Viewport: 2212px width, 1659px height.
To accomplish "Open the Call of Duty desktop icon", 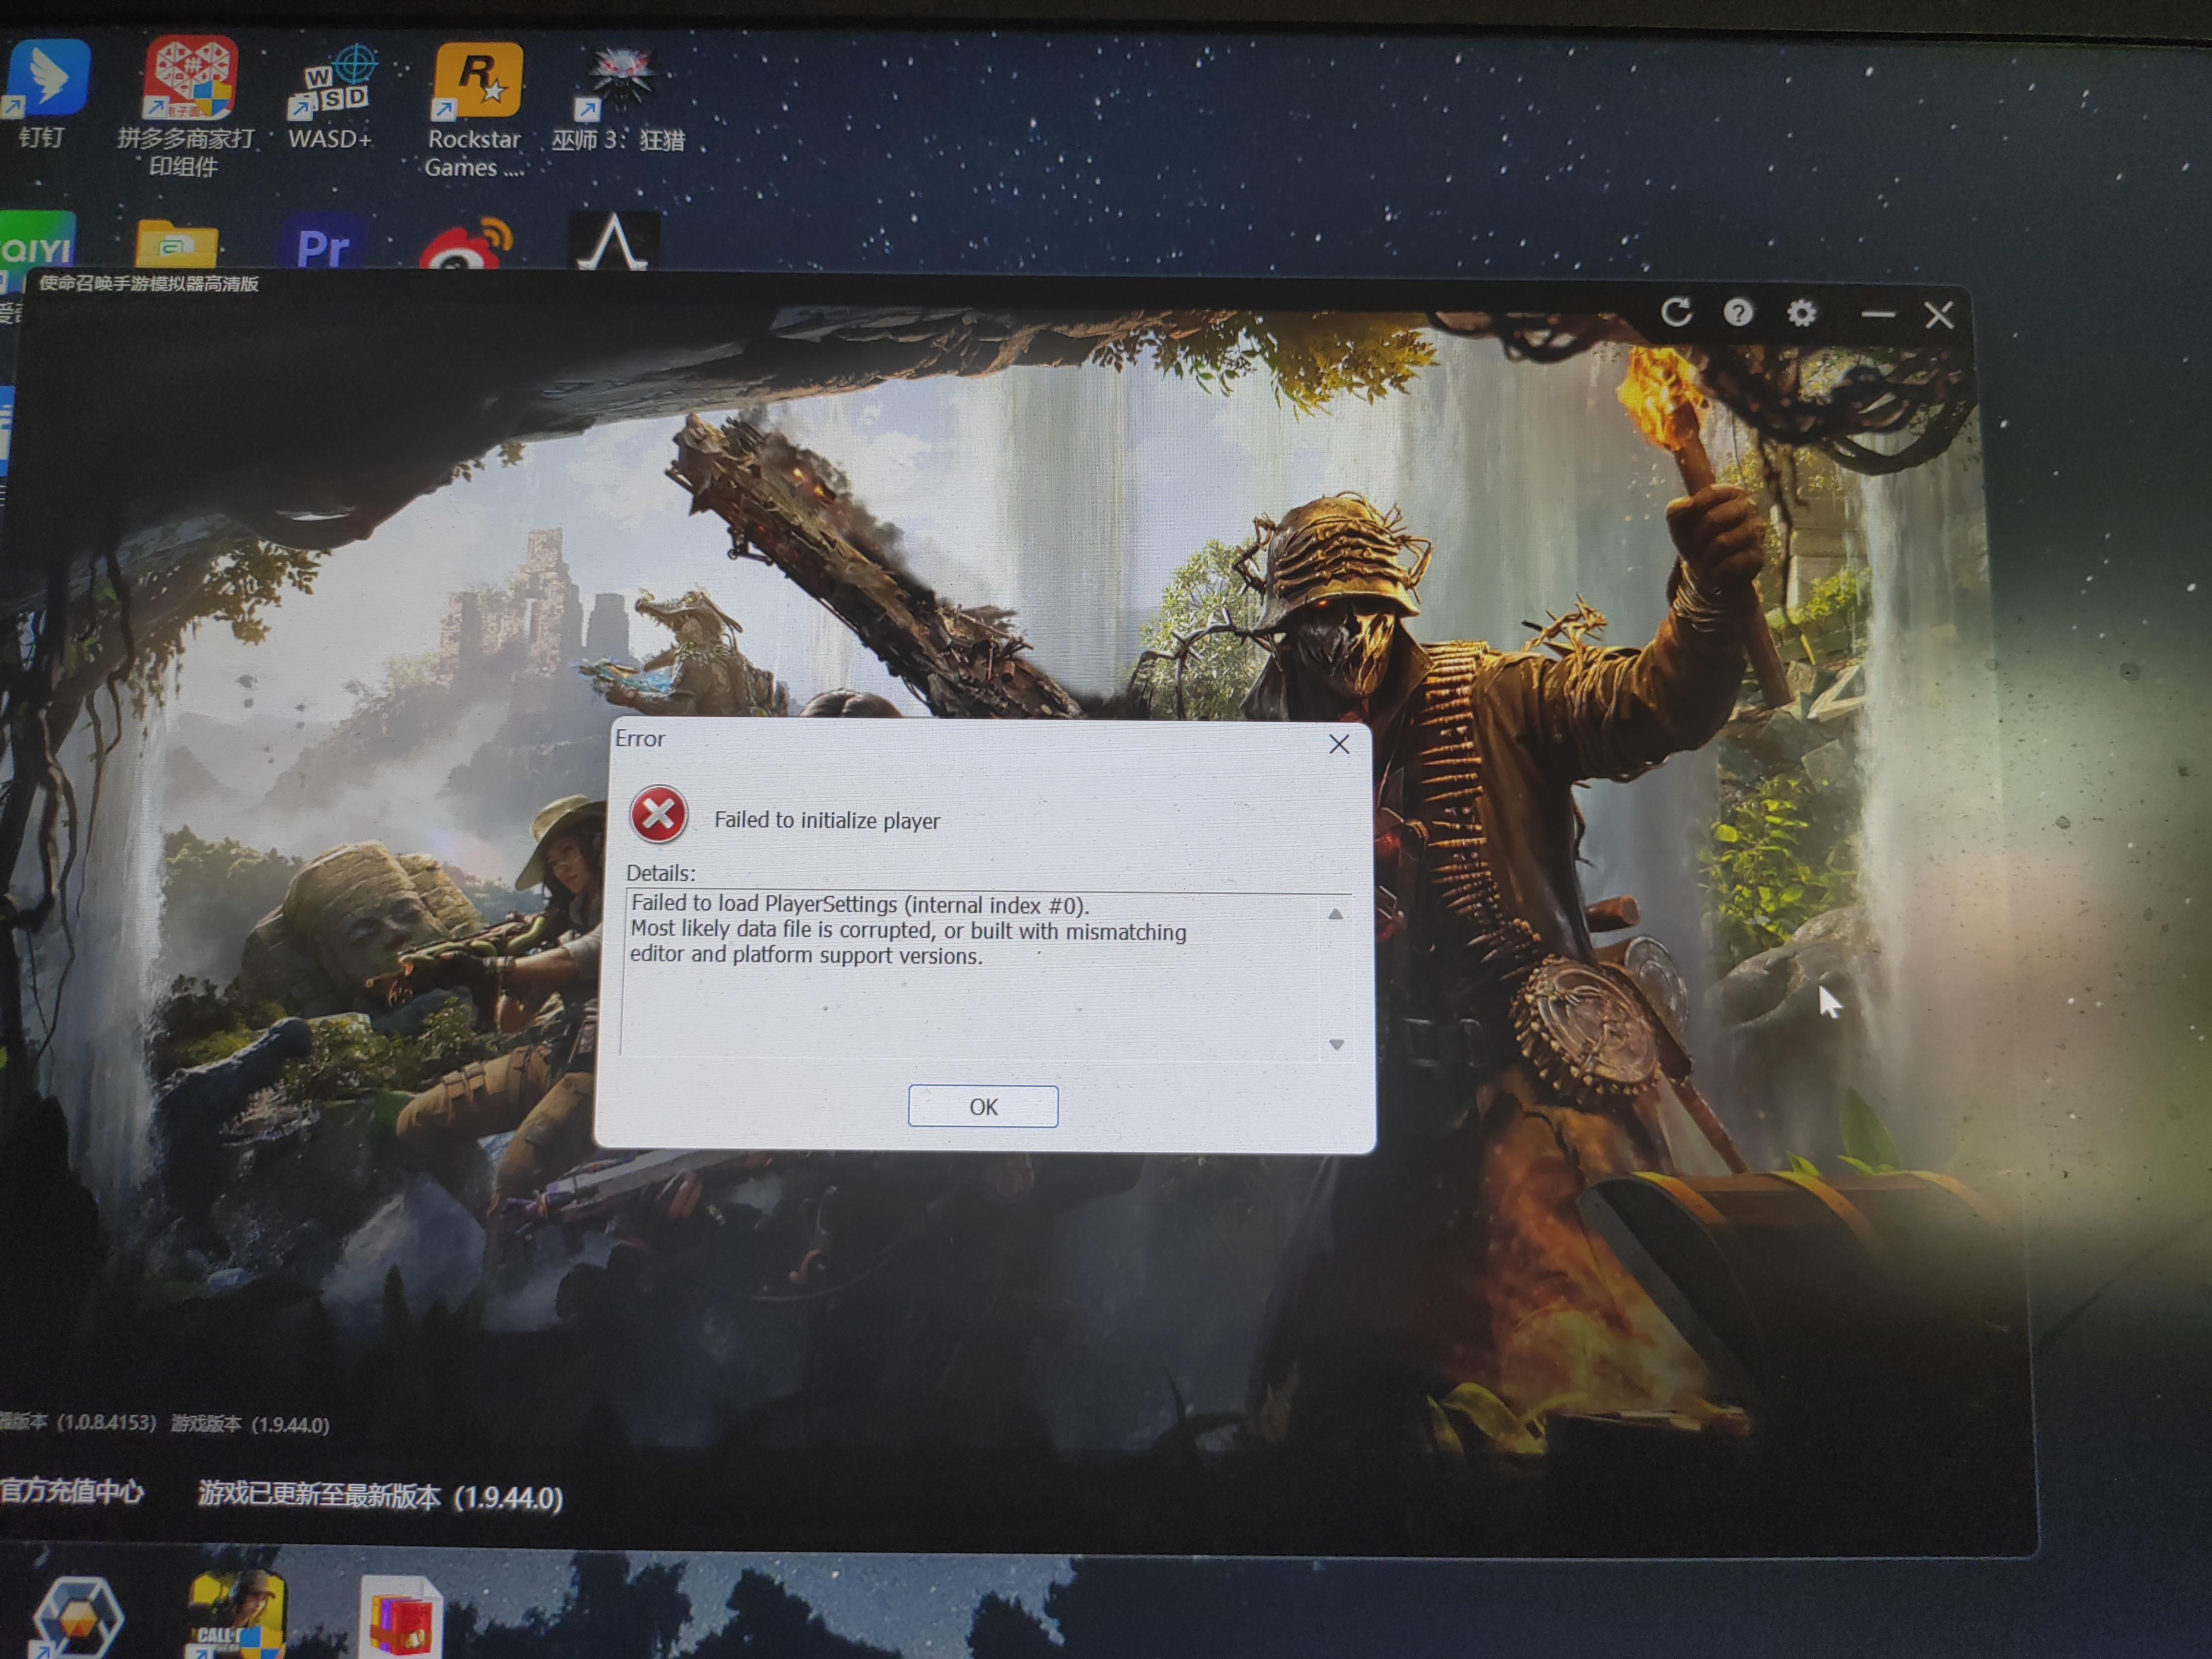I will coord(237,1614).
